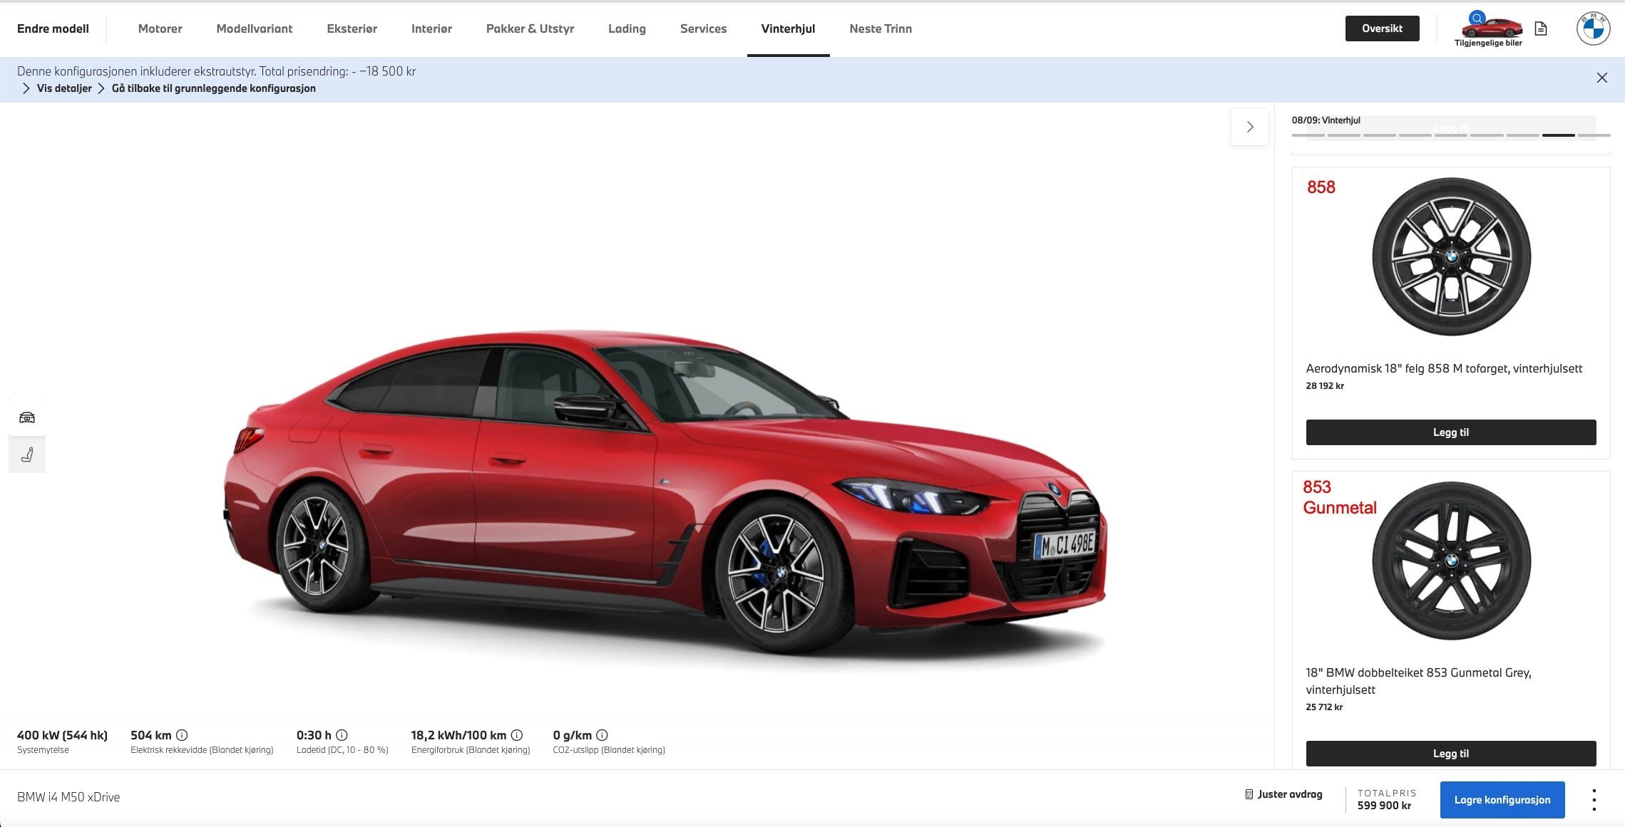
Task: Open Tilgjengelige biler car search icon
Action: (1488, 29)
